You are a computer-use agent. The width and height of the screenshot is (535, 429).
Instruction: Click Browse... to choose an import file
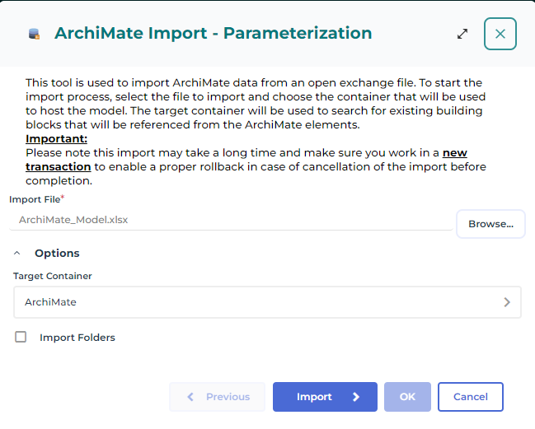[490, 224]
